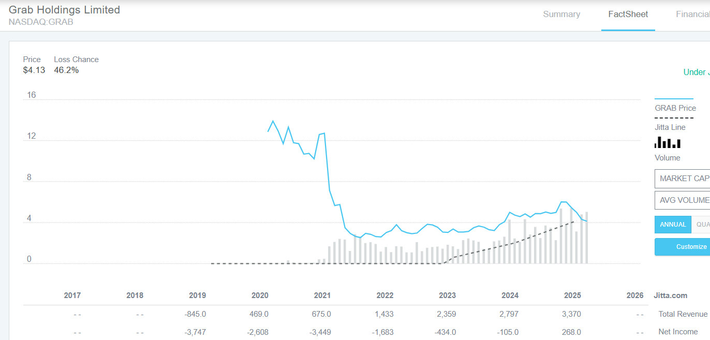
Task: Click the 1,433 revenue cell
Action: coord(385,314)
